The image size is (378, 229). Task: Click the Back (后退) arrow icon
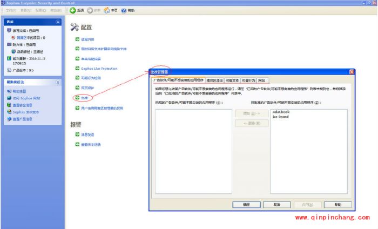72,11
